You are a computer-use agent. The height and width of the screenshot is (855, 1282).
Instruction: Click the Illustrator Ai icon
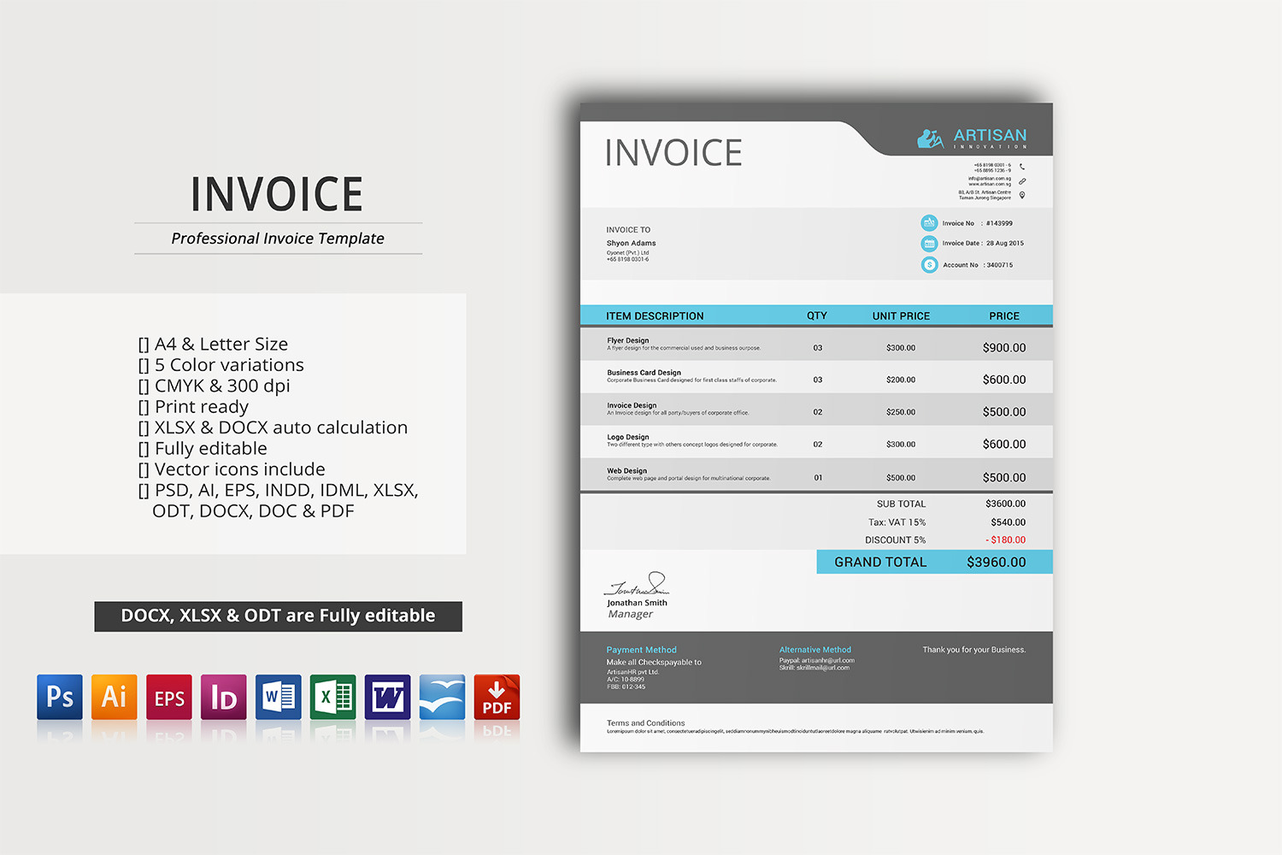(115, 697)
